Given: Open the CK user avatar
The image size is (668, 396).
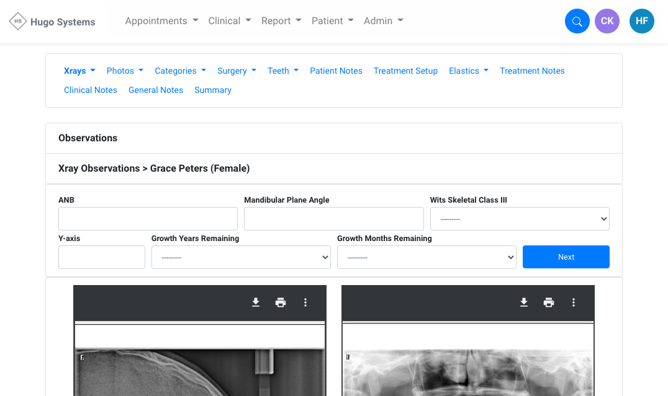Looking at the screenshot, I should point(607,21).
